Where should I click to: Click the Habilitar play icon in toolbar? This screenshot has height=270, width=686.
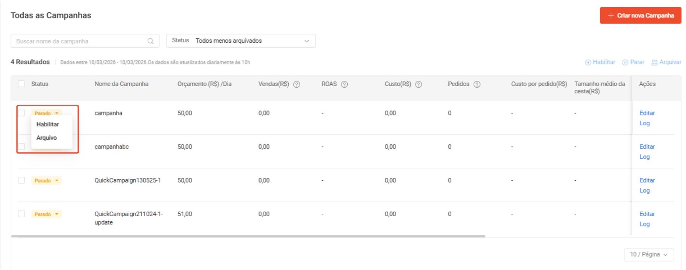point(588,62)
